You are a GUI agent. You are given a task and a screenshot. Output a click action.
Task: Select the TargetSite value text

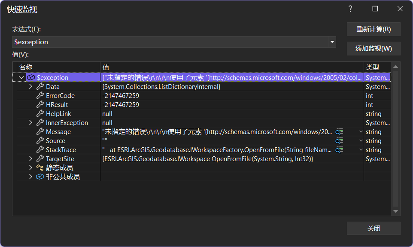click(x=207, y=159)
